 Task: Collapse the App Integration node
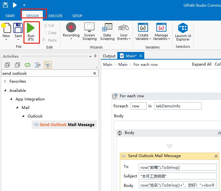11,99
